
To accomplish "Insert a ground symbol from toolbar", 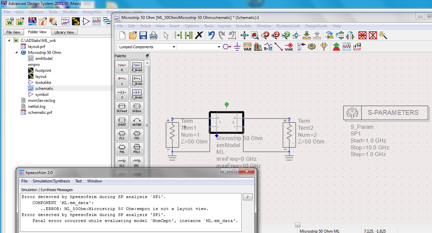I will tap(237, 47).
